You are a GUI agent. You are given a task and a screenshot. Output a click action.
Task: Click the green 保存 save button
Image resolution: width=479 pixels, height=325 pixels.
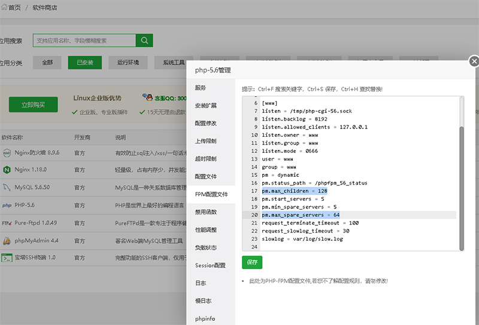pos(252,262)
